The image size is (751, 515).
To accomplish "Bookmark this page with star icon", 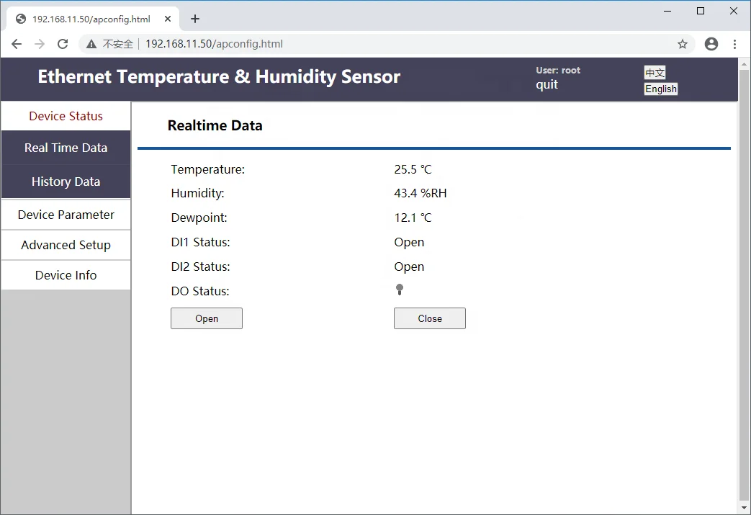I will [x=683, y=44].
